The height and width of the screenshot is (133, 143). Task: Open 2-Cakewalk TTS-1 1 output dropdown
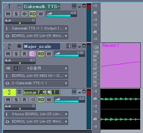36,83
